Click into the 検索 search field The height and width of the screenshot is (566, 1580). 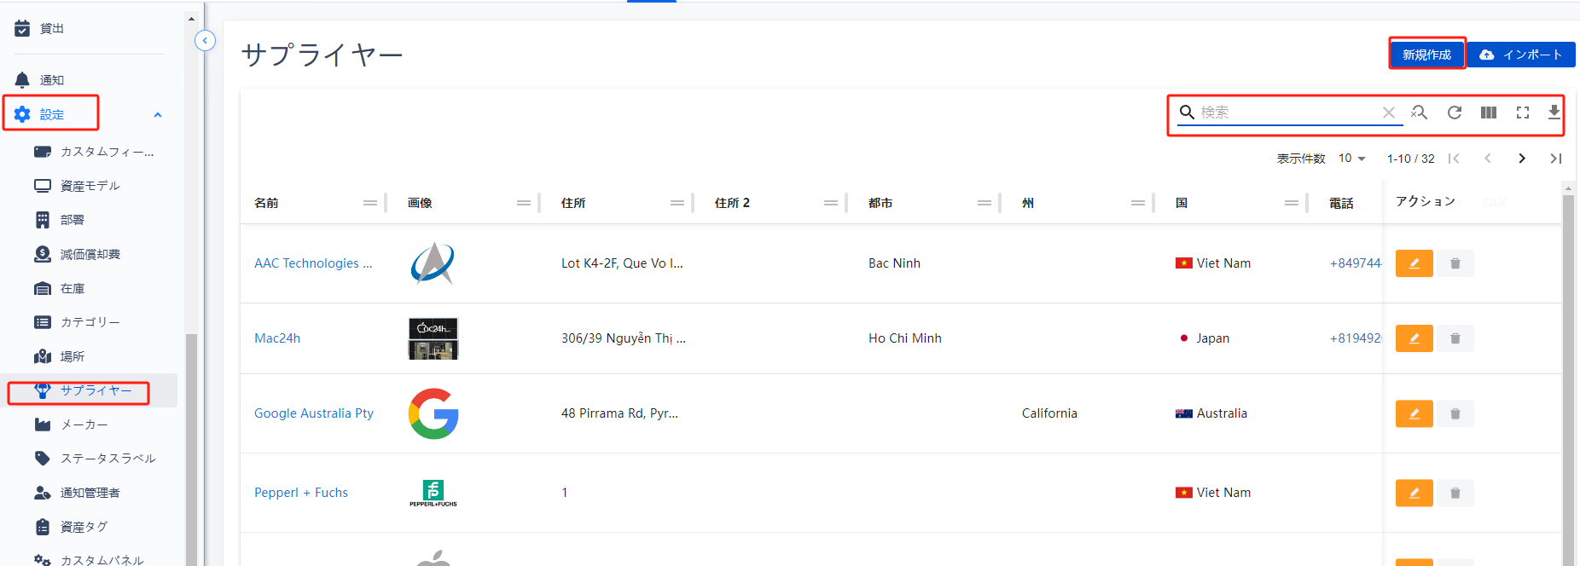coord(1287,113)
